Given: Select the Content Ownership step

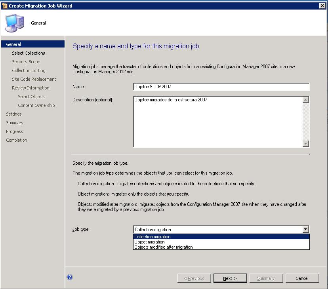Looking at the screenshot, I should [x=36, y=105].
